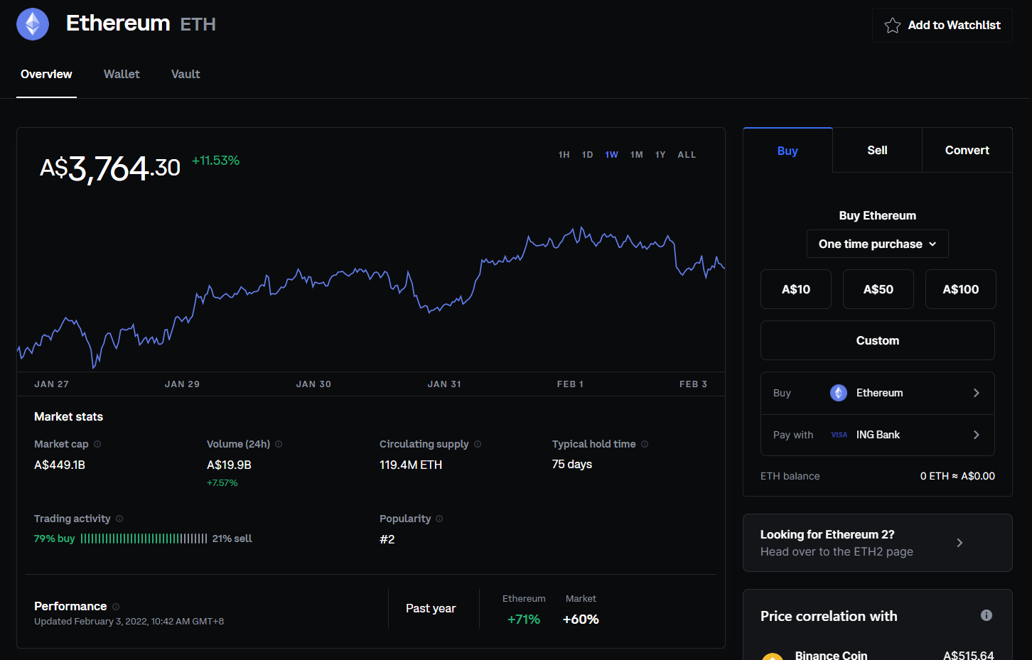Click the JAN 30 axis date label

[x=313, y=384]
